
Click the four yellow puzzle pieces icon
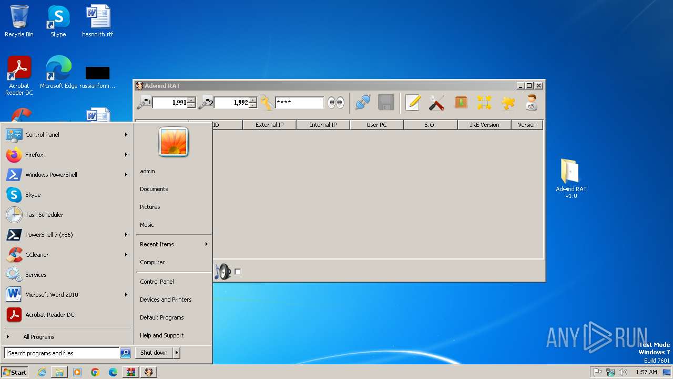click(x=484, y=102)
